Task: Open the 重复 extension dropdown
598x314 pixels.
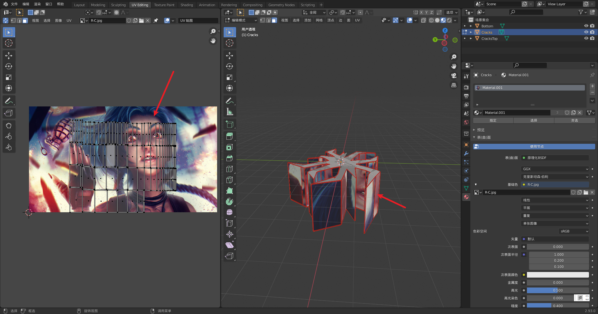Action: (x=555, y=216)
